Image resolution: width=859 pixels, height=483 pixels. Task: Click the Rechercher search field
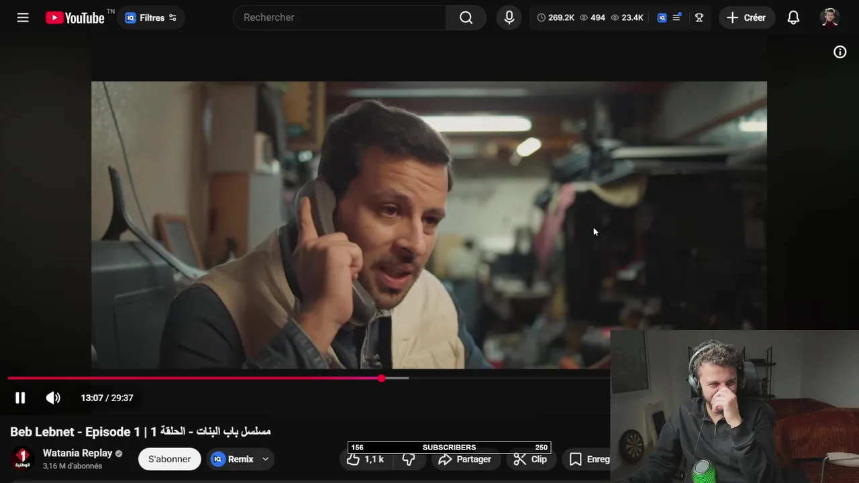[340, 17]
